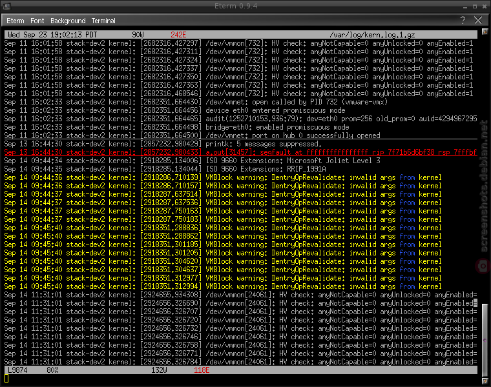Click the window menu icon in title bar
This screenshot has height=387, width=491.
(6, 6)
